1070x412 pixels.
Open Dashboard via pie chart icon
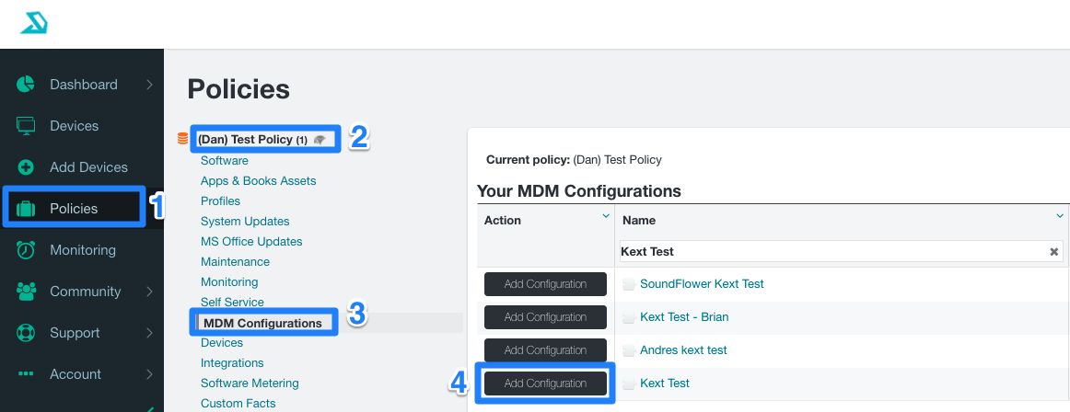(26, 85)
